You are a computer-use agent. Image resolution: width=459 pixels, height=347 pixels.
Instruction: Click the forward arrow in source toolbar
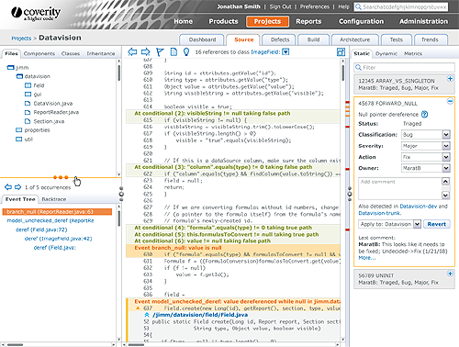pos(146,52)
